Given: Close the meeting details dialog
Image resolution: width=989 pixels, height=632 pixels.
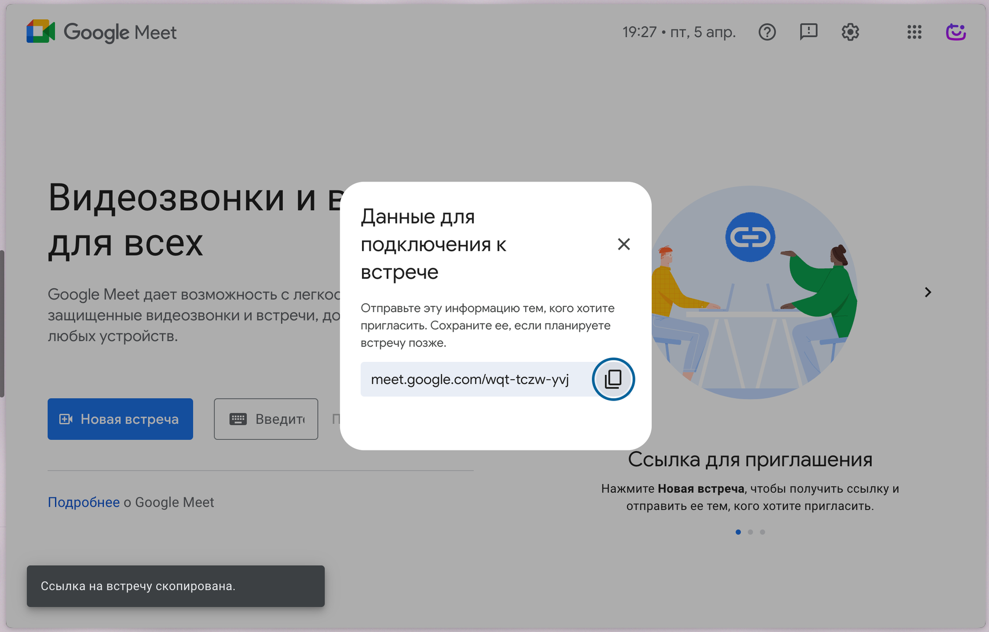Looking at the screenshot, I should (624, 244).
